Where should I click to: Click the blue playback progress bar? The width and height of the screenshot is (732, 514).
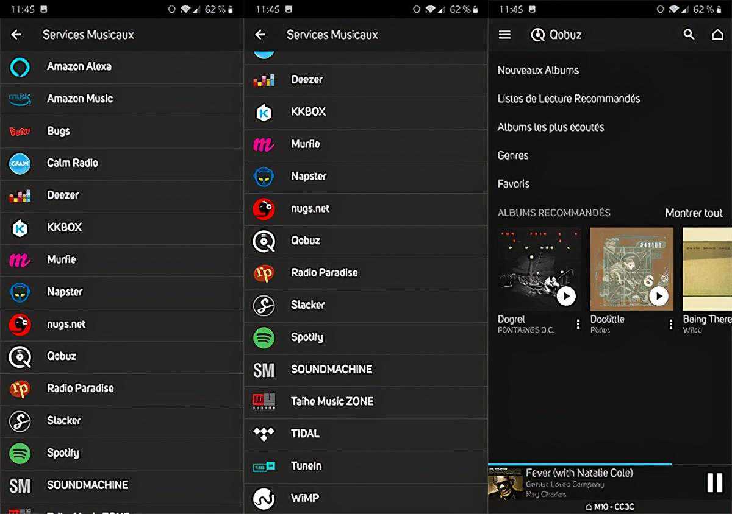[x=579, y=464]
